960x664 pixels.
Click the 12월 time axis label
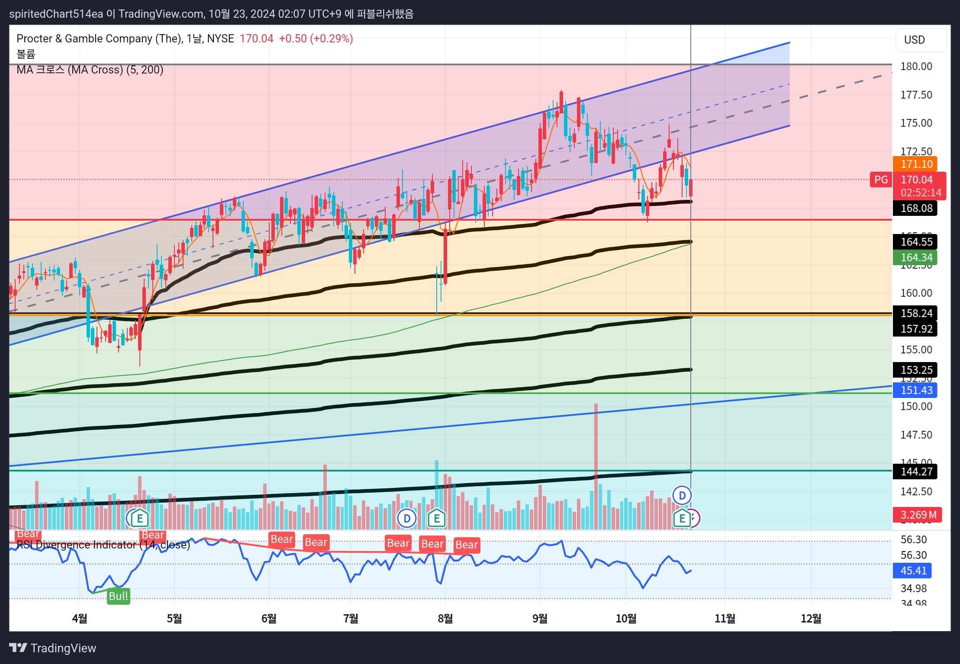tap(811, 618)
